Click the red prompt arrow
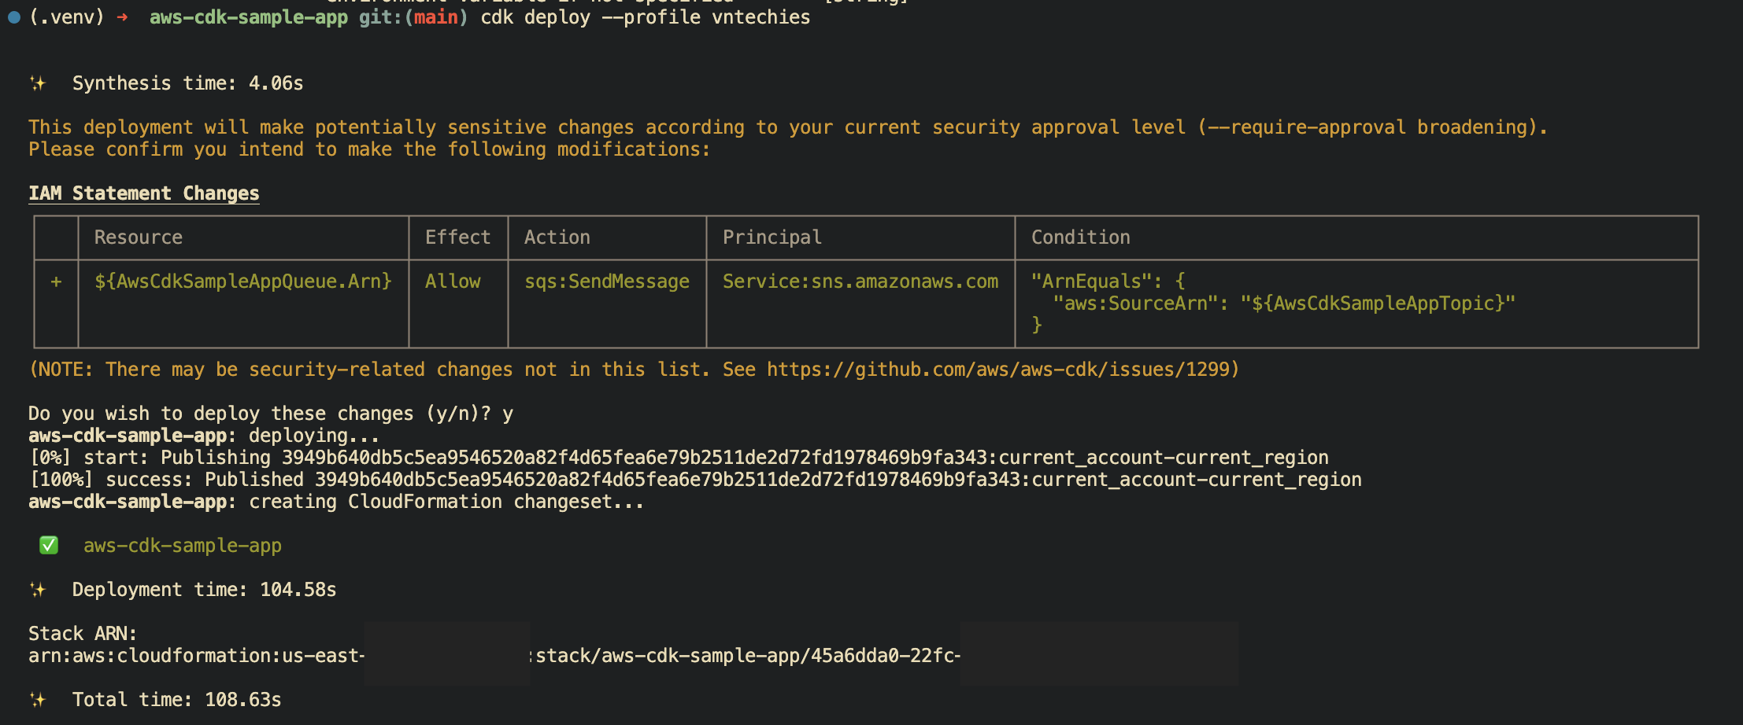This screenshot has width=1743, height=725. point(122,17)
